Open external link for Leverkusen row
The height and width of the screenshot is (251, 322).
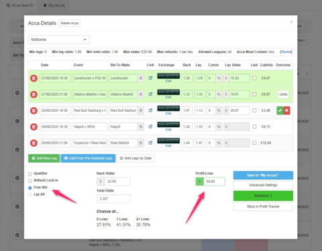[150, 78]
